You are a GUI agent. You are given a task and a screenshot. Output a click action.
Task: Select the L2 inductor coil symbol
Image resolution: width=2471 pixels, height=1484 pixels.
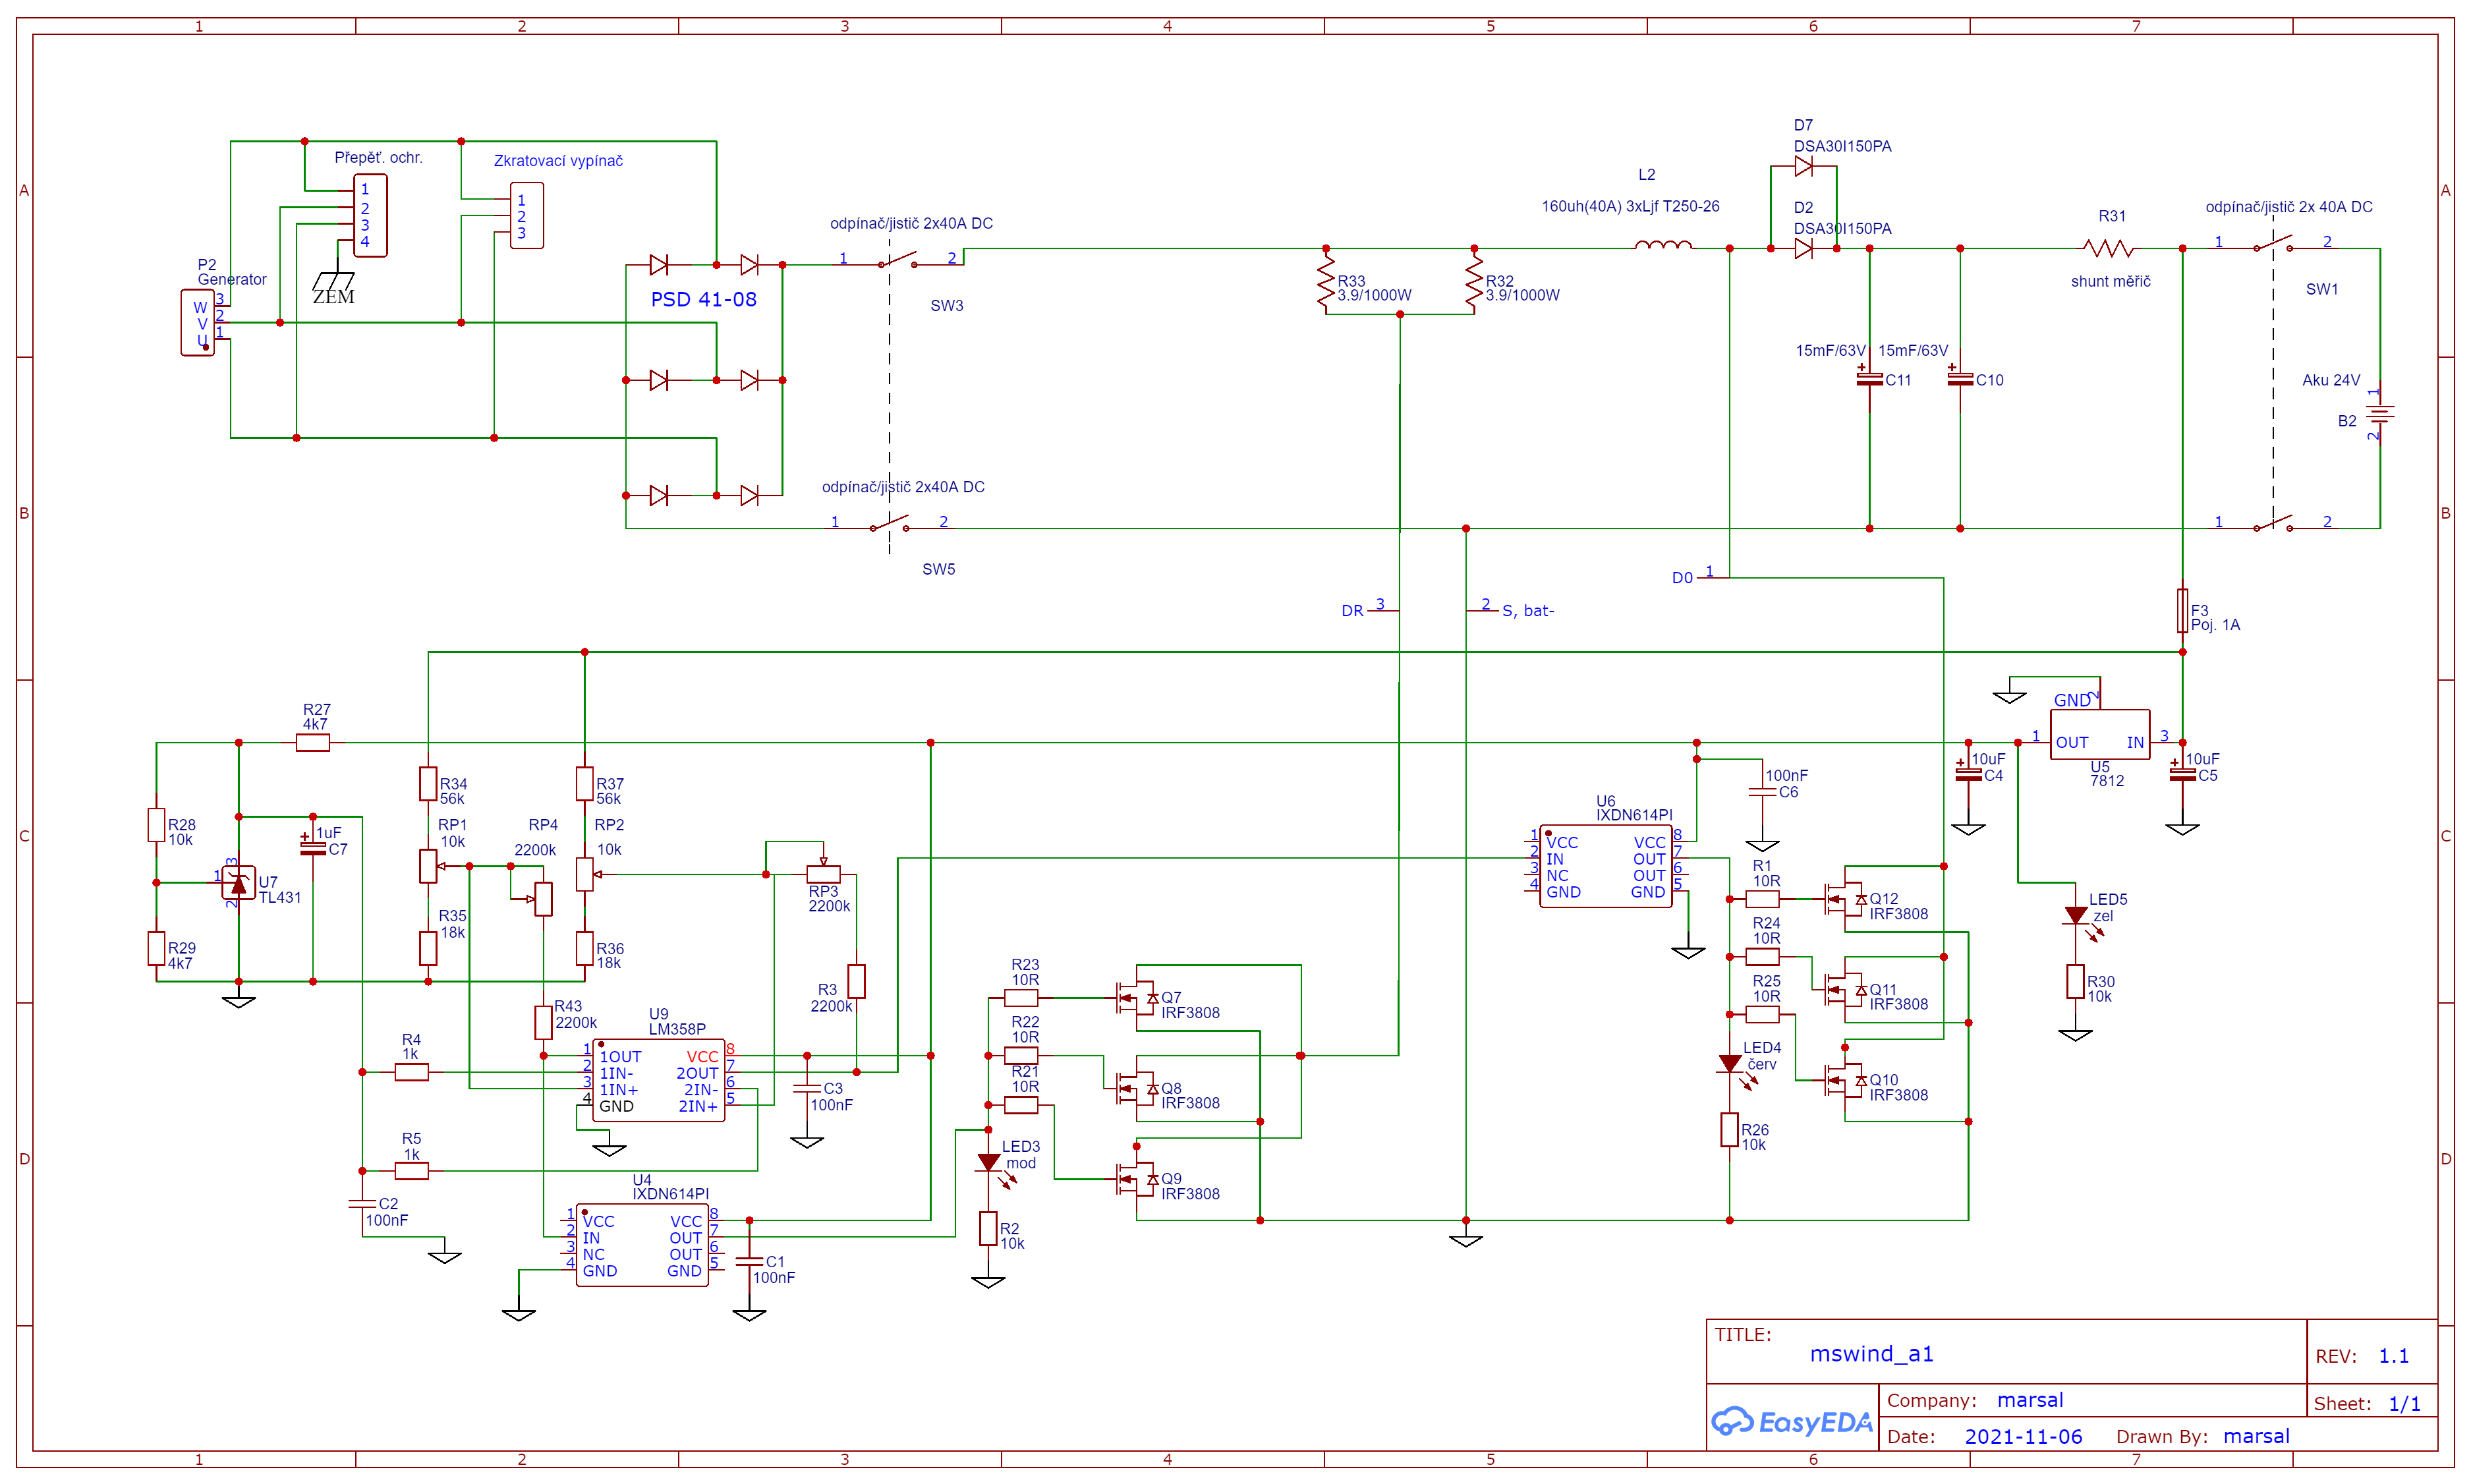1663,244
